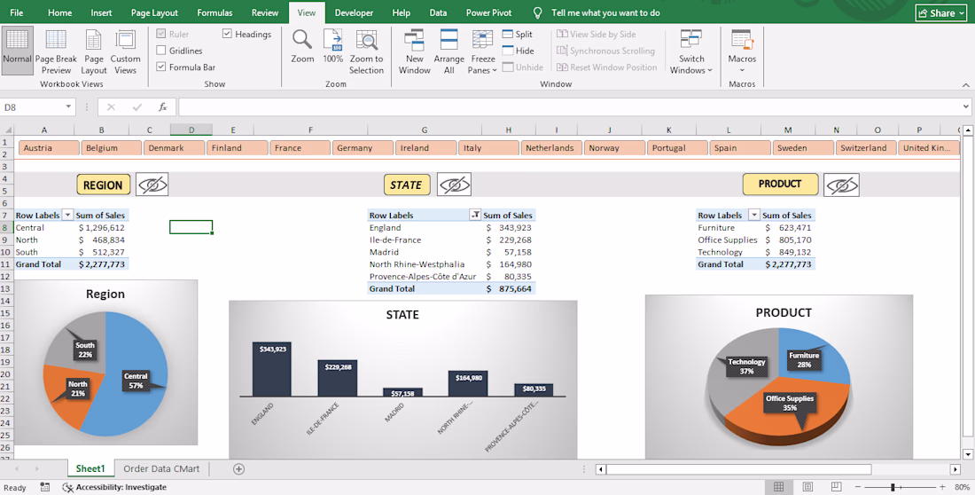Open the File tab
975x495 pixels.
pos(17,12)
